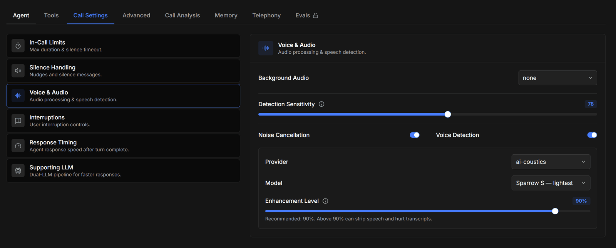Click the info icon next to Enhancement Level
Viewport: 616px width, 248px height.
[325, 201]
